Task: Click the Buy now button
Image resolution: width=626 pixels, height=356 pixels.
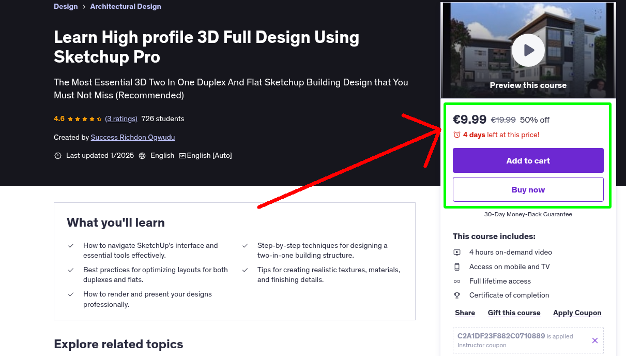Action: tap(528, 189)
